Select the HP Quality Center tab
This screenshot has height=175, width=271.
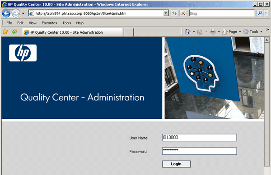(x=73, y=32)
